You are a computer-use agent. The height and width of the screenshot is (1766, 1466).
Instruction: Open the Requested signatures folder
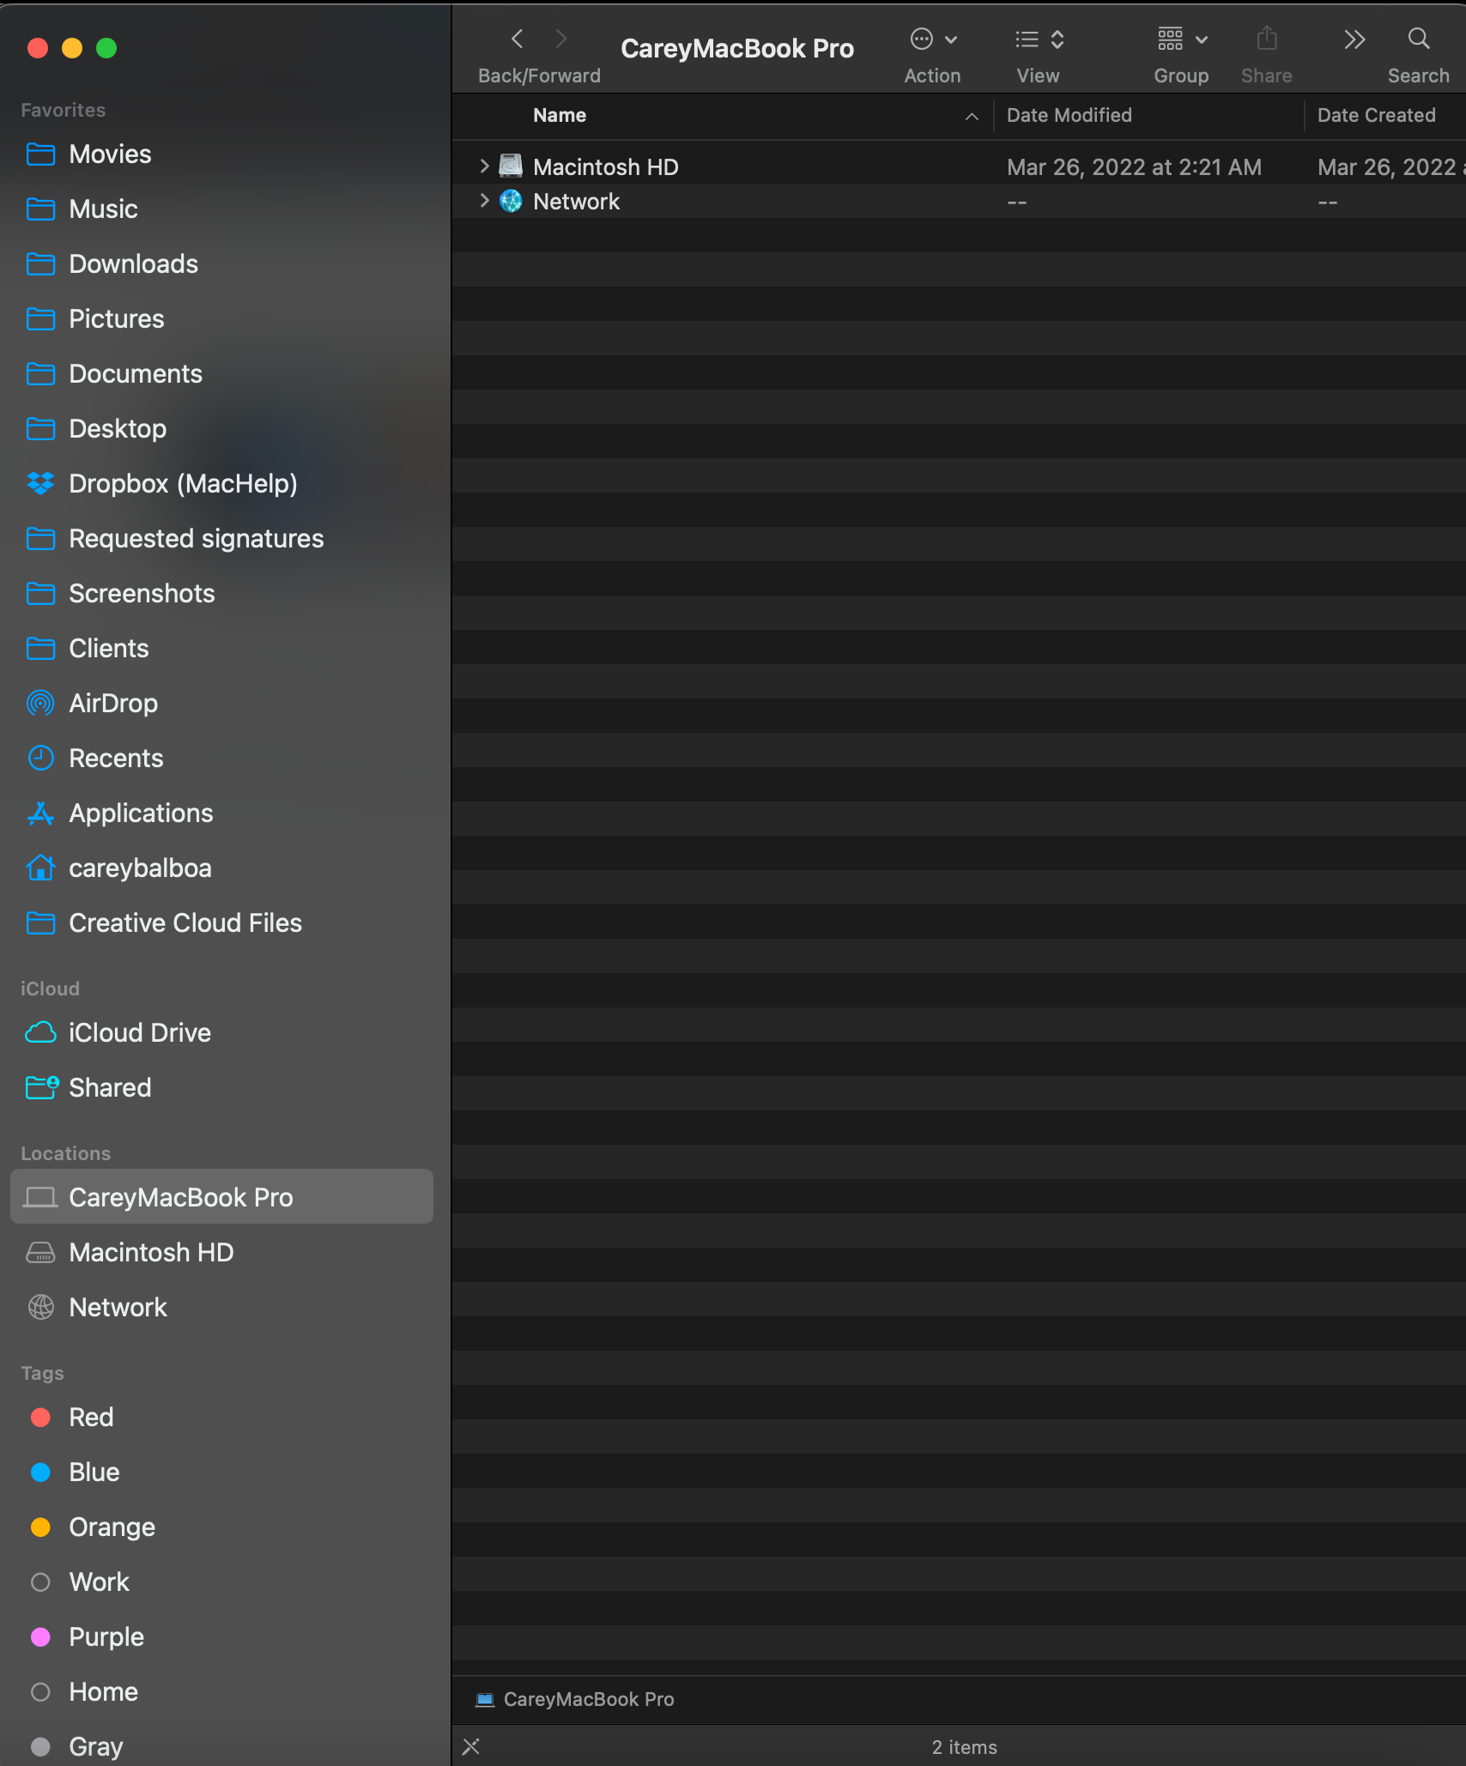click(221, 539)
